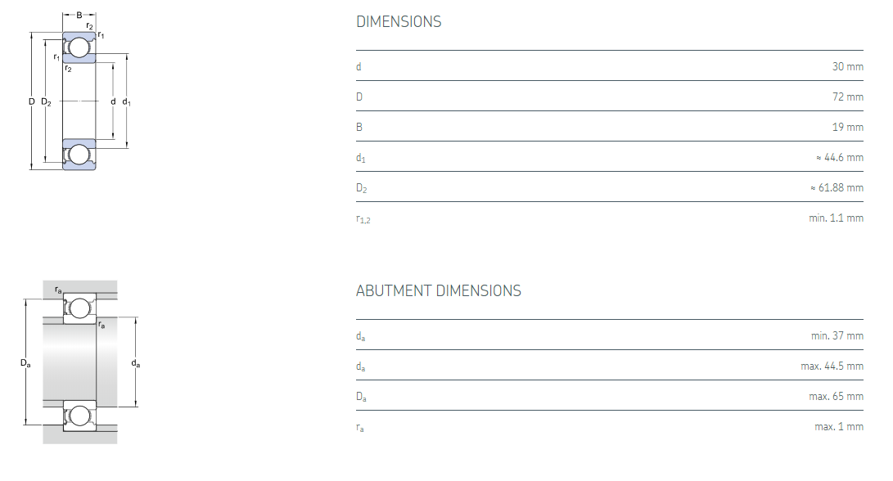Click the ABUTMENT DIMENSIONS section heading

pyautogui.click(x=438, y=291)
